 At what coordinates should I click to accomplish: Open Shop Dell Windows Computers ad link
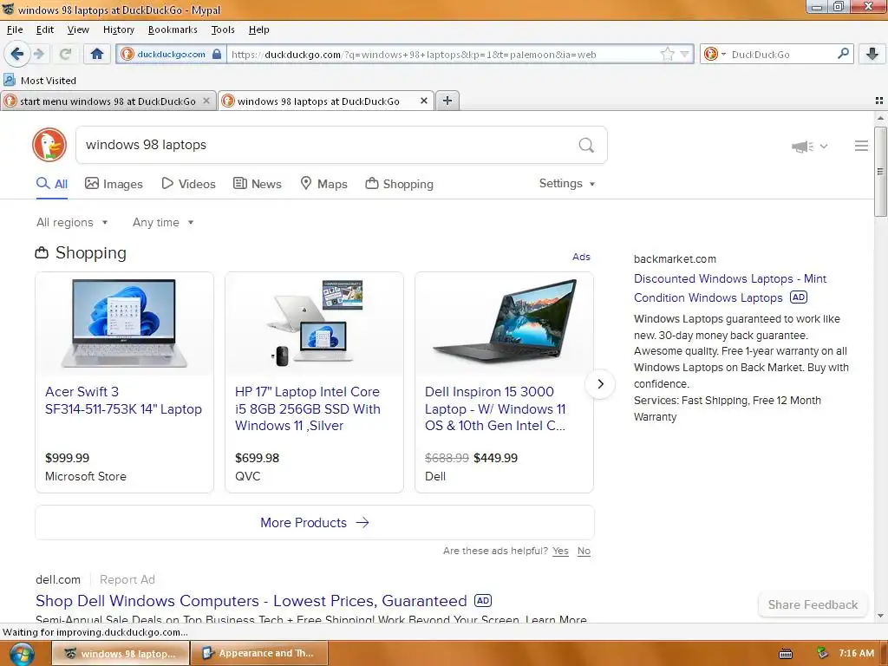point(251,600)
